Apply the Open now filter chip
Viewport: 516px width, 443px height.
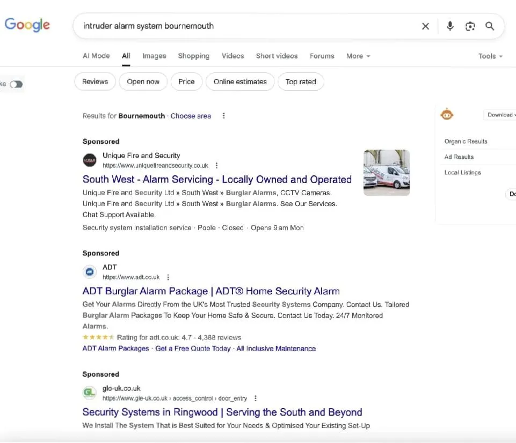pos(143,82)
